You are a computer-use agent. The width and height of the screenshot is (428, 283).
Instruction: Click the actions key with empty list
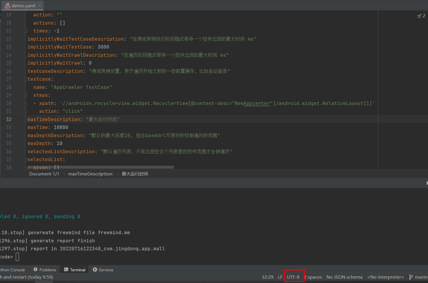tap(44, 23)
